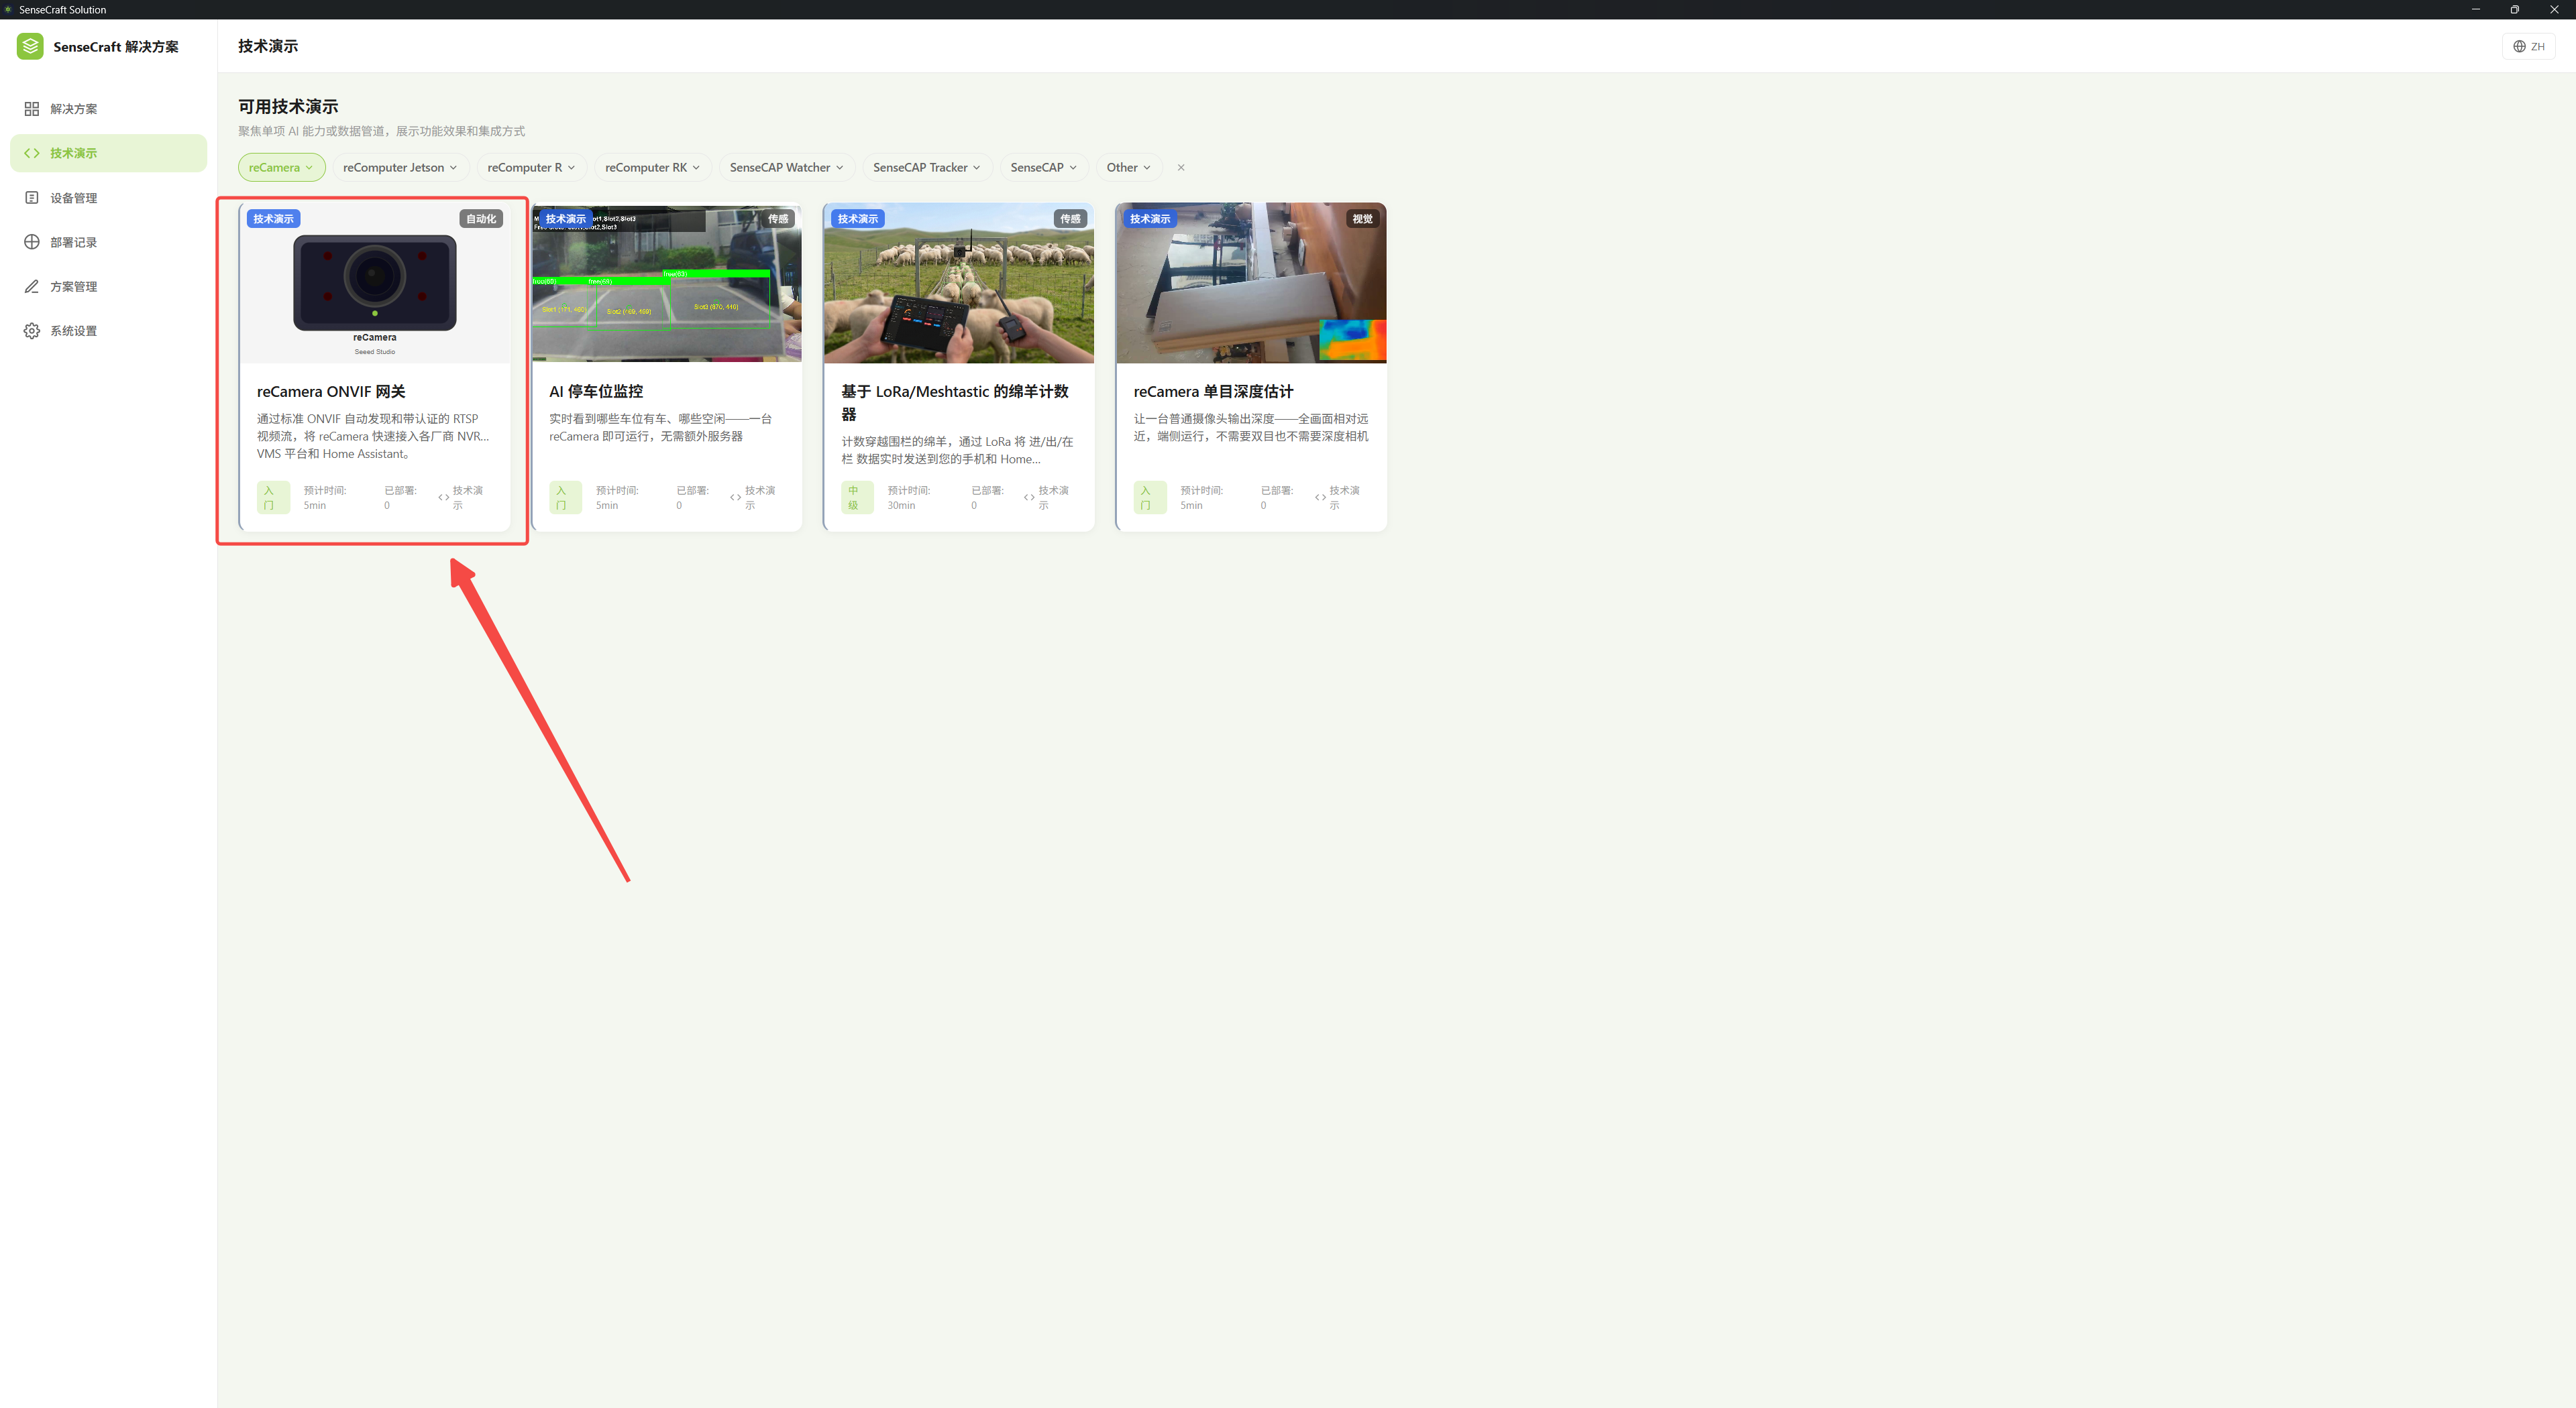This screenshot has height=1408, width=2576.
Task: Open the reCamera 单目深度估计 thumbnail
Action: tap(1251, 283)
